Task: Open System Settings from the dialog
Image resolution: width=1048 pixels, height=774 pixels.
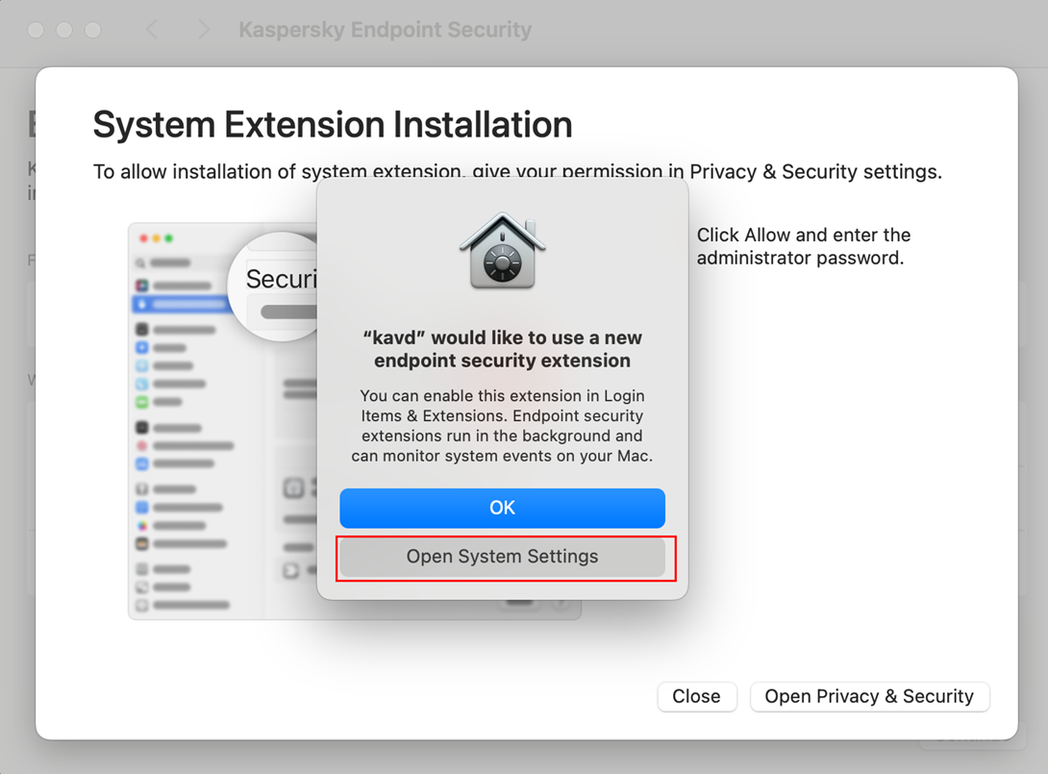Action: coord(502,557)
